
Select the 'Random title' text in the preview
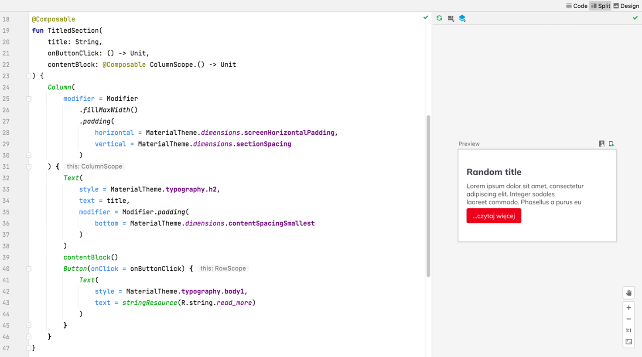(494, 172)
